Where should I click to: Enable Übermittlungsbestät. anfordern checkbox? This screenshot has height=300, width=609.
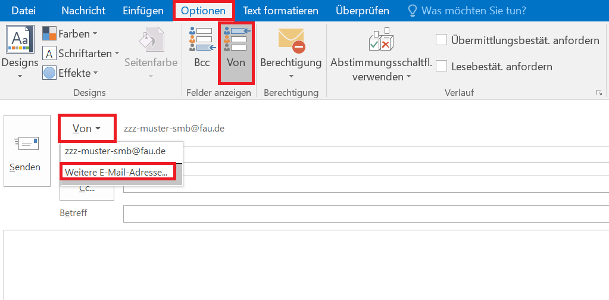tap(442, 40)
